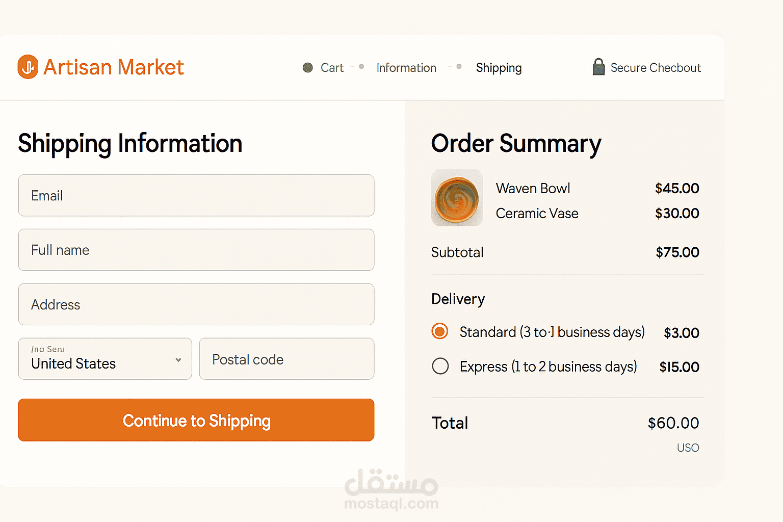This screenshot has height=522, width=783.
Task: Click the Full name input field
Action: [196, 250]
